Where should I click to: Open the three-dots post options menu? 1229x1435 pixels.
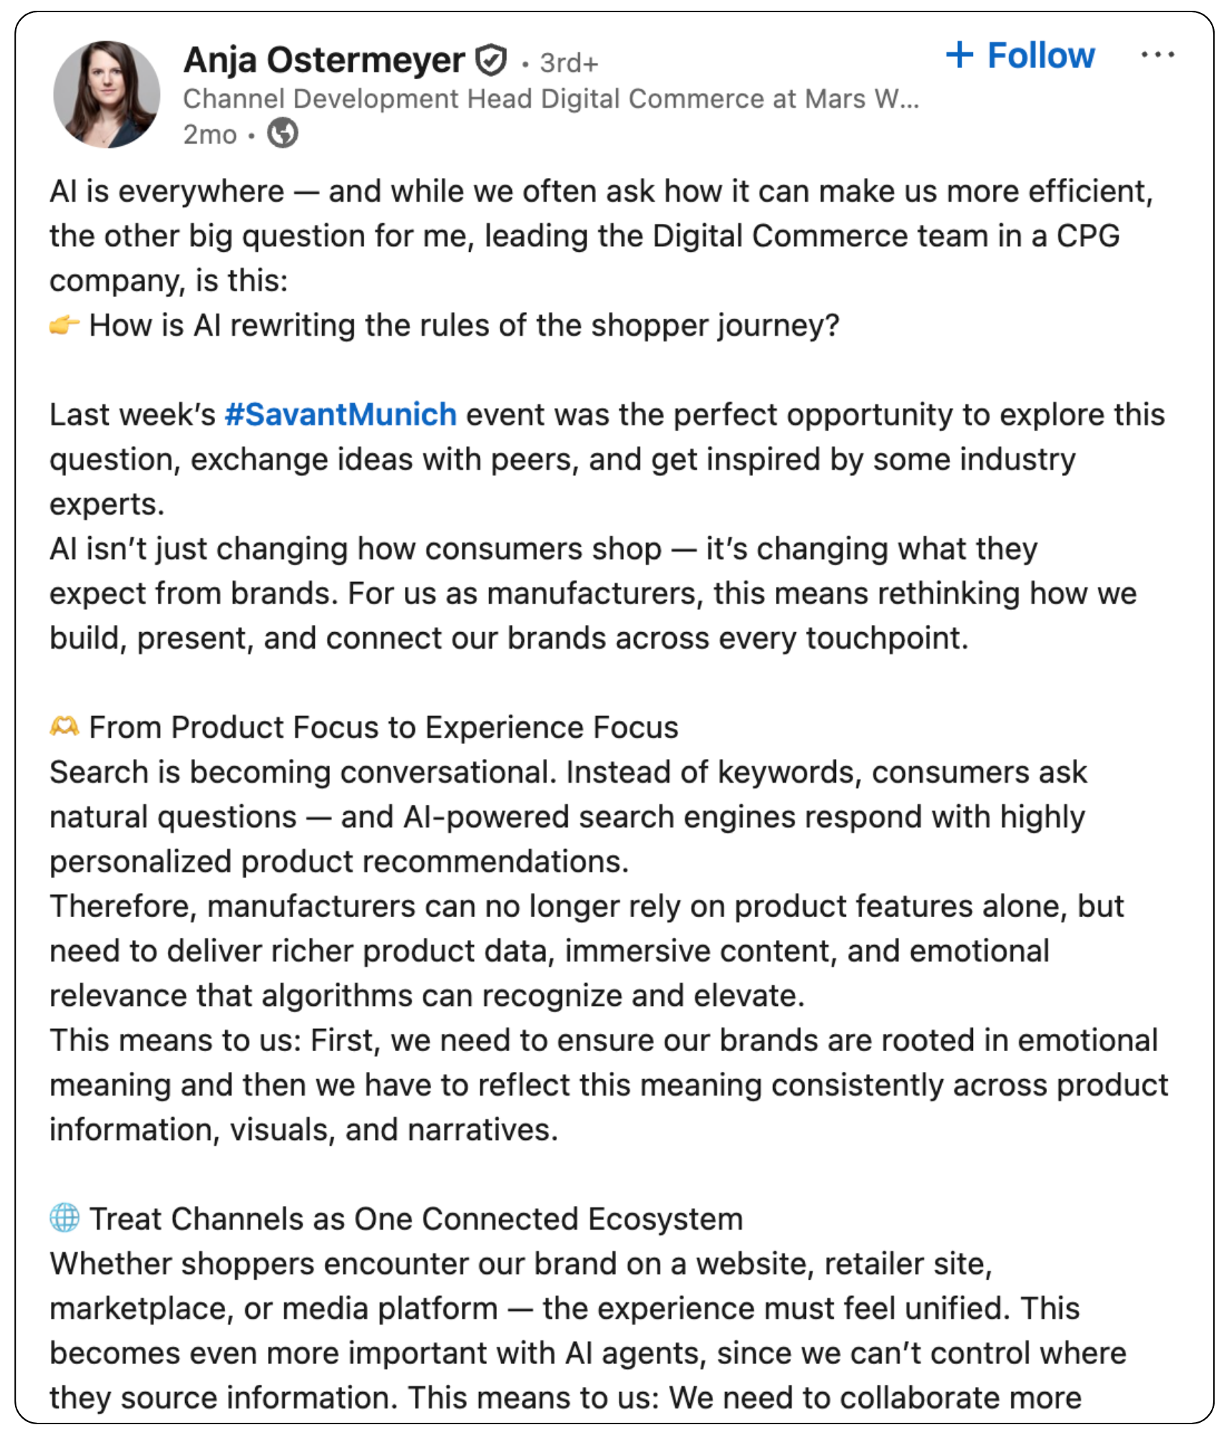coord(1157,55)
